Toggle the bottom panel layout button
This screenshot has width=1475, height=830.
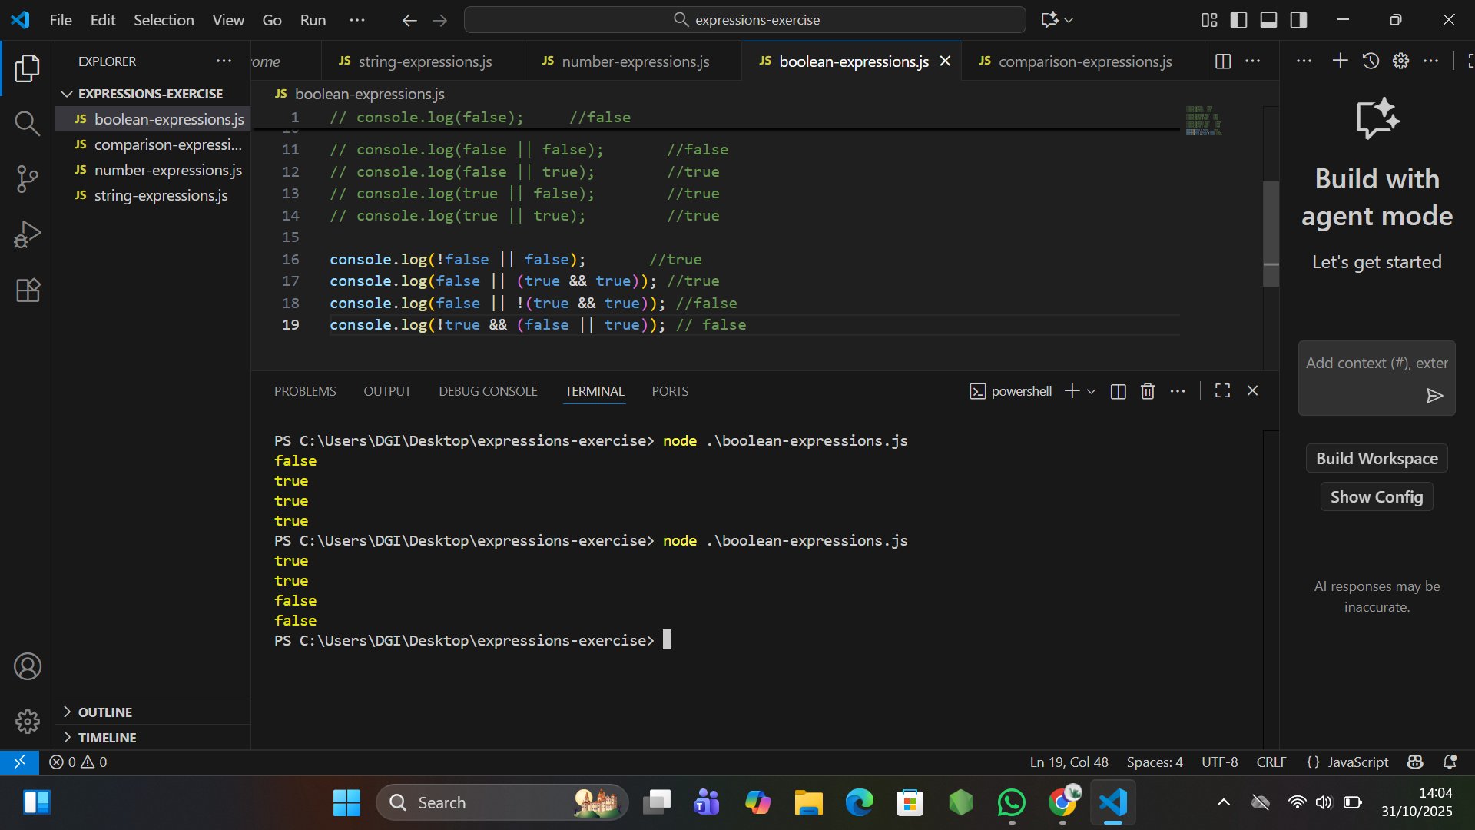(1268, 20)
